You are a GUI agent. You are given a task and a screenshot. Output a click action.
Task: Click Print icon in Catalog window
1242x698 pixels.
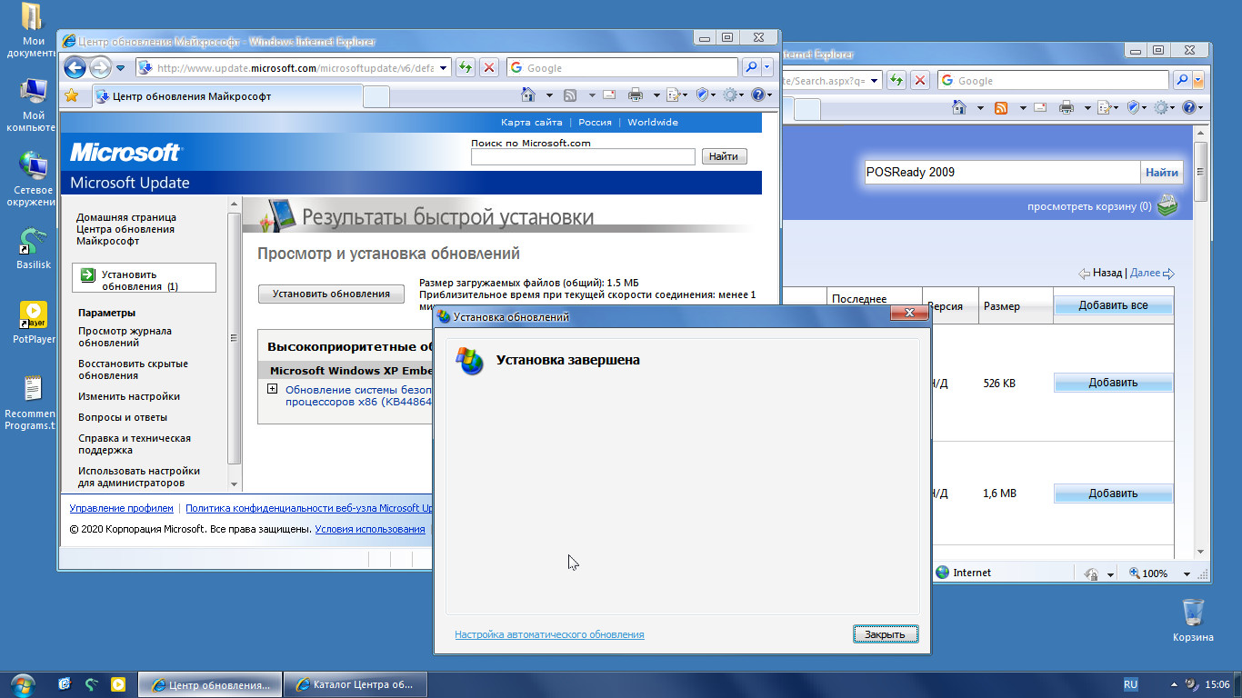tap(1067, 107)
